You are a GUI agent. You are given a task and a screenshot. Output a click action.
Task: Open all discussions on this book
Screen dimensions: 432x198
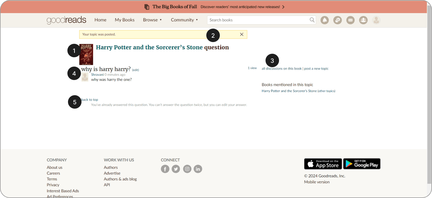coord(282,69)
